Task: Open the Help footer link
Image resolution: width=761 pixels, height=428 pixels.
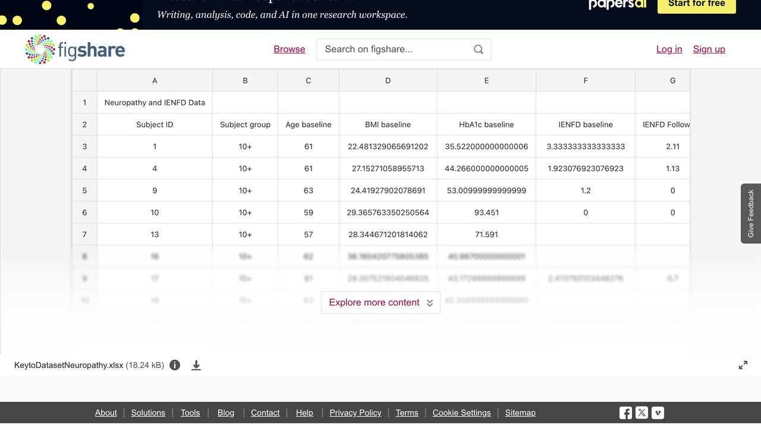Action: pos(304,413)
